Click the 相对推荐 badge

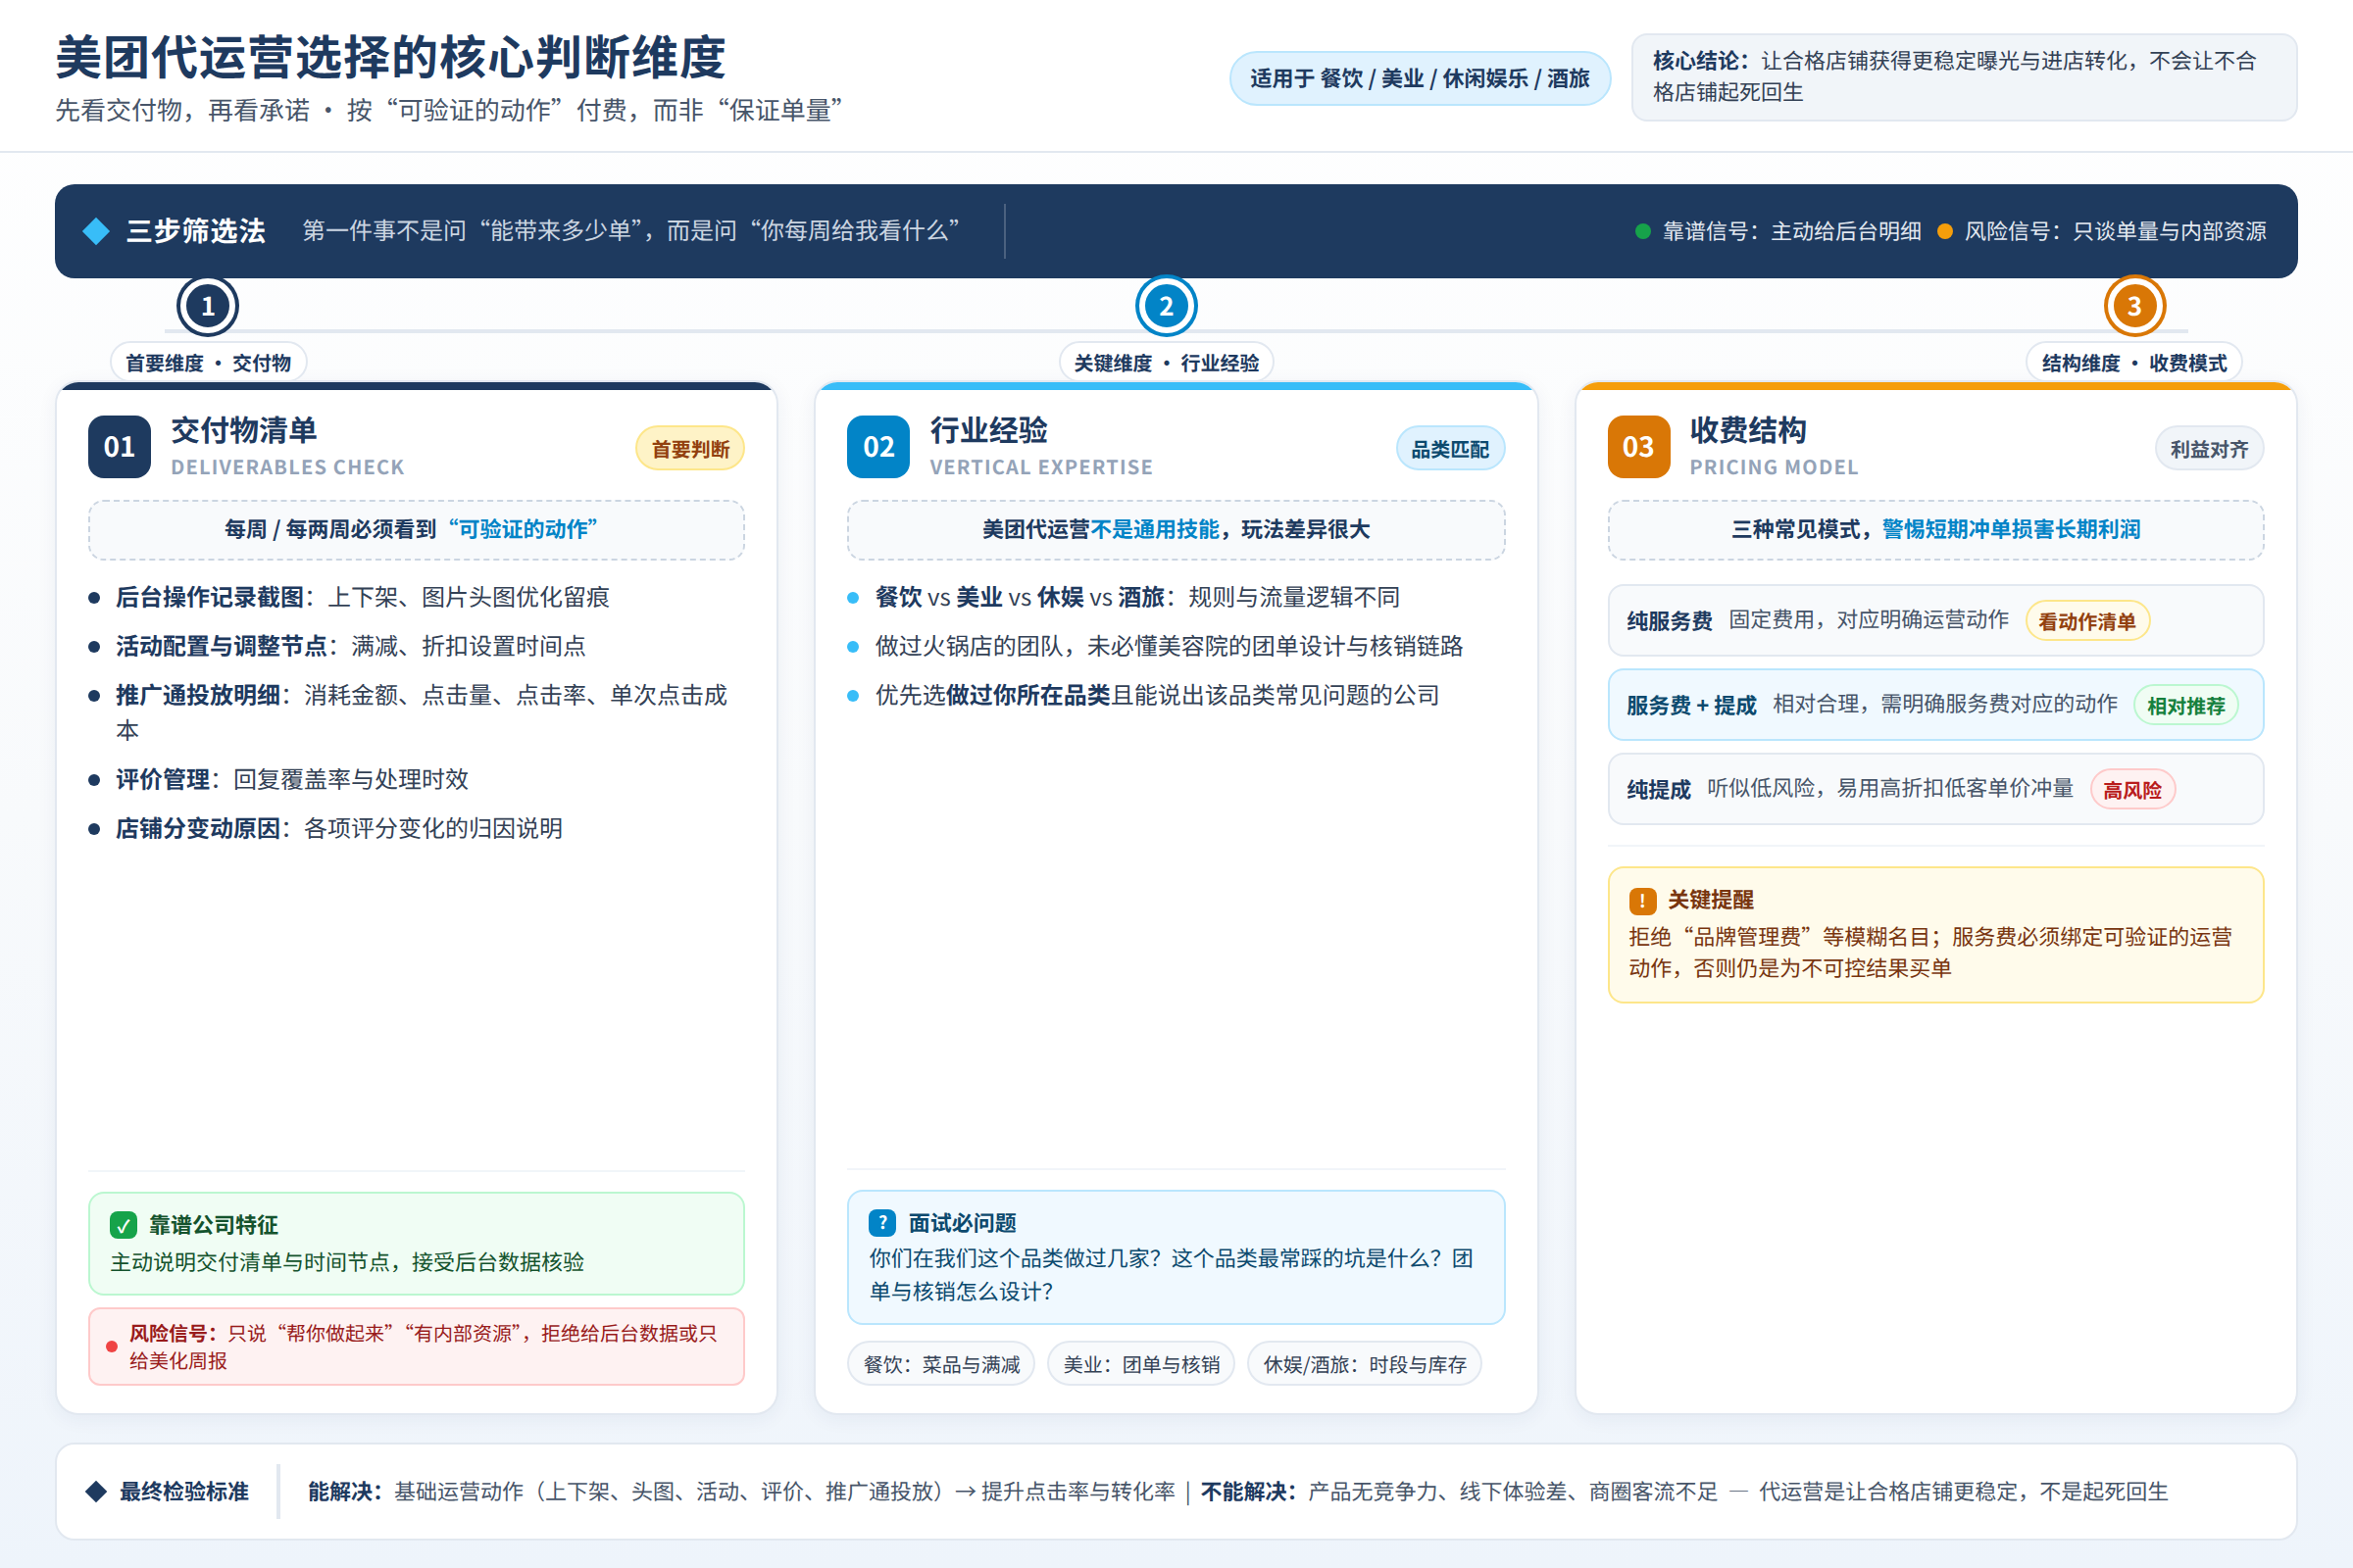click(x=2186, y=705)
